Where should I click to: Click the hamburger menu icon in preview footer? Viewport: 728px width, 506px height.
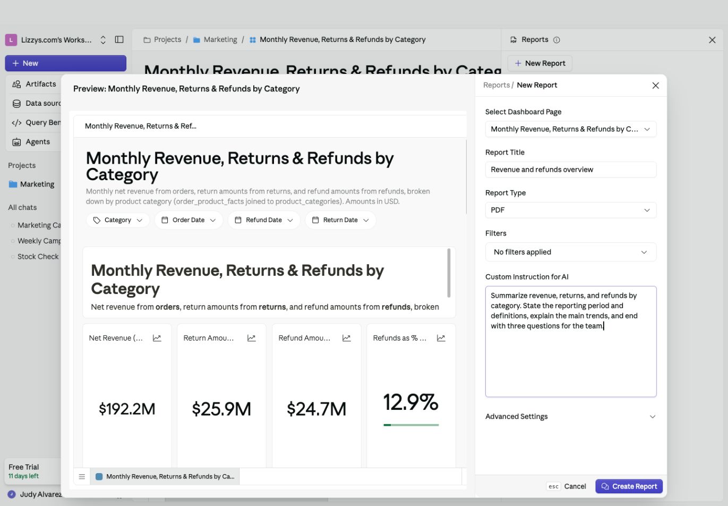coord(82,477)
